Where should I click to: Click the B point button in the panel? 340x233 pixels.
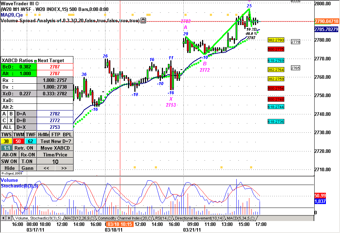pyautogui.click(x=11, y=114)
